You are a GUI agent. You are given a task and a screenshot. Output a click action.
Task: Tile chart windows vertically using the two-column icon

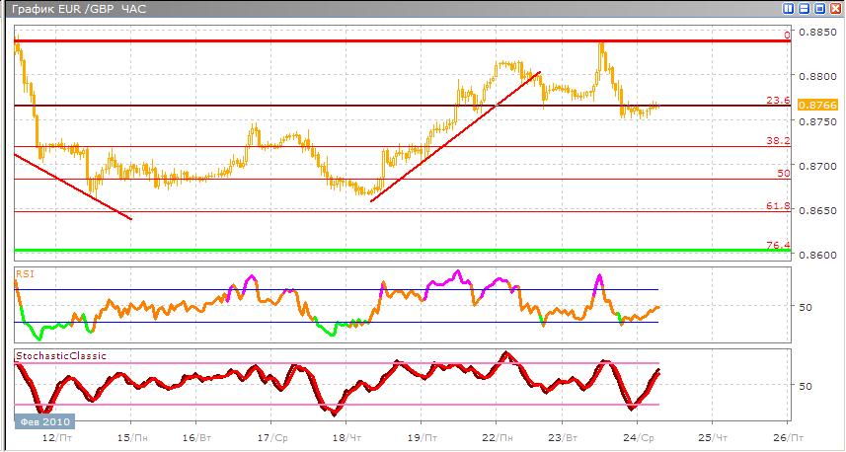789,8
